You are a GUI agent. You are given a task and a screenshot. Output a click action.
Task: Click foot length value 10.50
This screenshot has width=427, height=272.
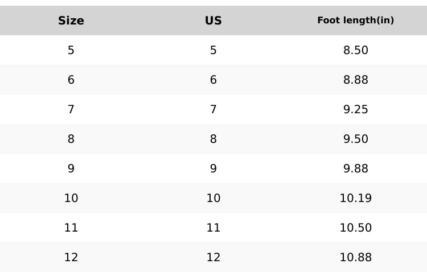356,228
